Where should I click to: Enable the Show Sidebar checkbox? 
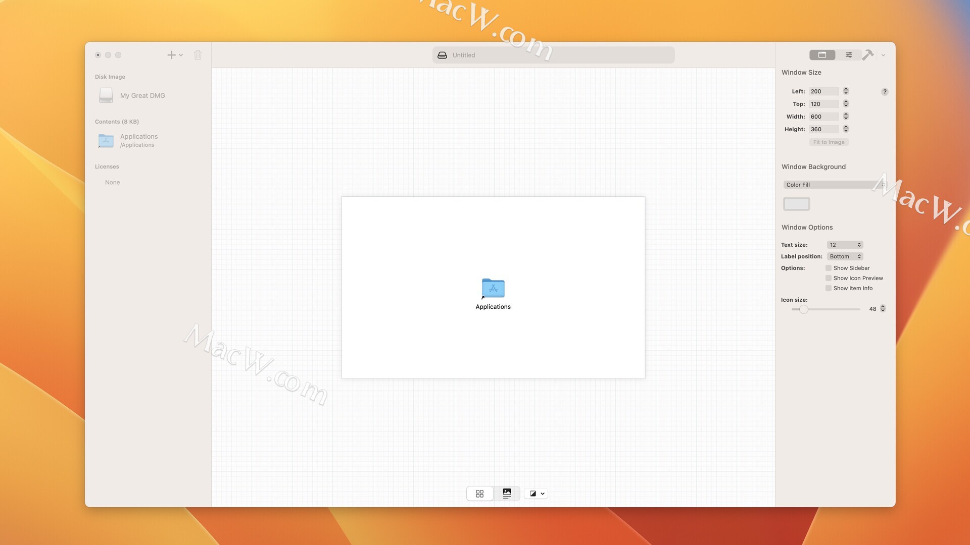click(829, 268)
